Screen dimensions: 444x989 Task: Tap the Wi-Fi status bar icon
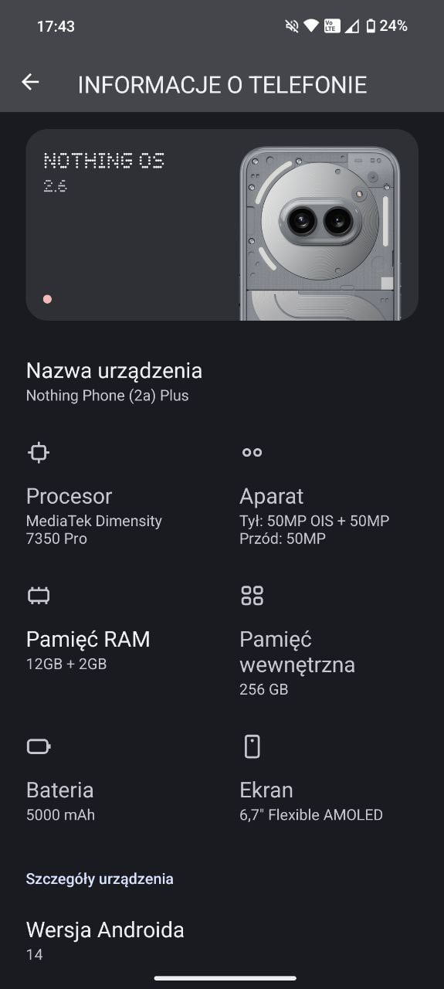pyautogui.click(x=310, y=26)
